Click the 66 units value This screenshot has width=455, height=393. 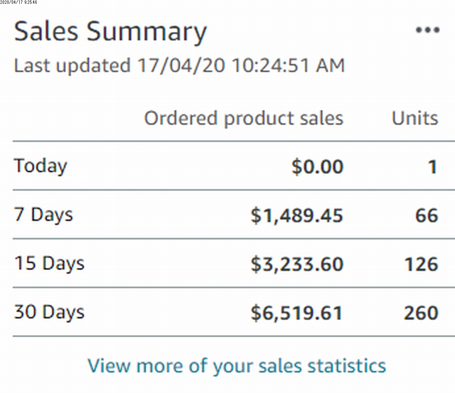click(x=427, y=215)
